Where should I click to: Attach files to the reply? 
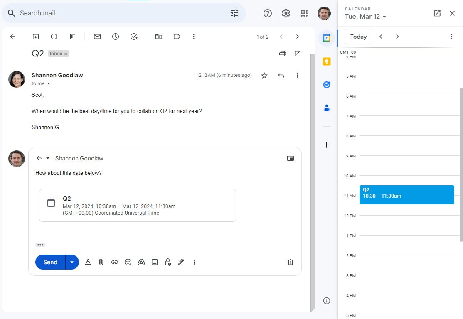tap(101, 262)
